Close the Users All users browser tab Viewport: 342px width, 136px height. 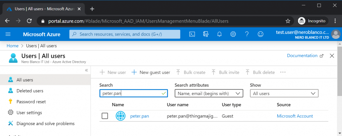point(79,9)
